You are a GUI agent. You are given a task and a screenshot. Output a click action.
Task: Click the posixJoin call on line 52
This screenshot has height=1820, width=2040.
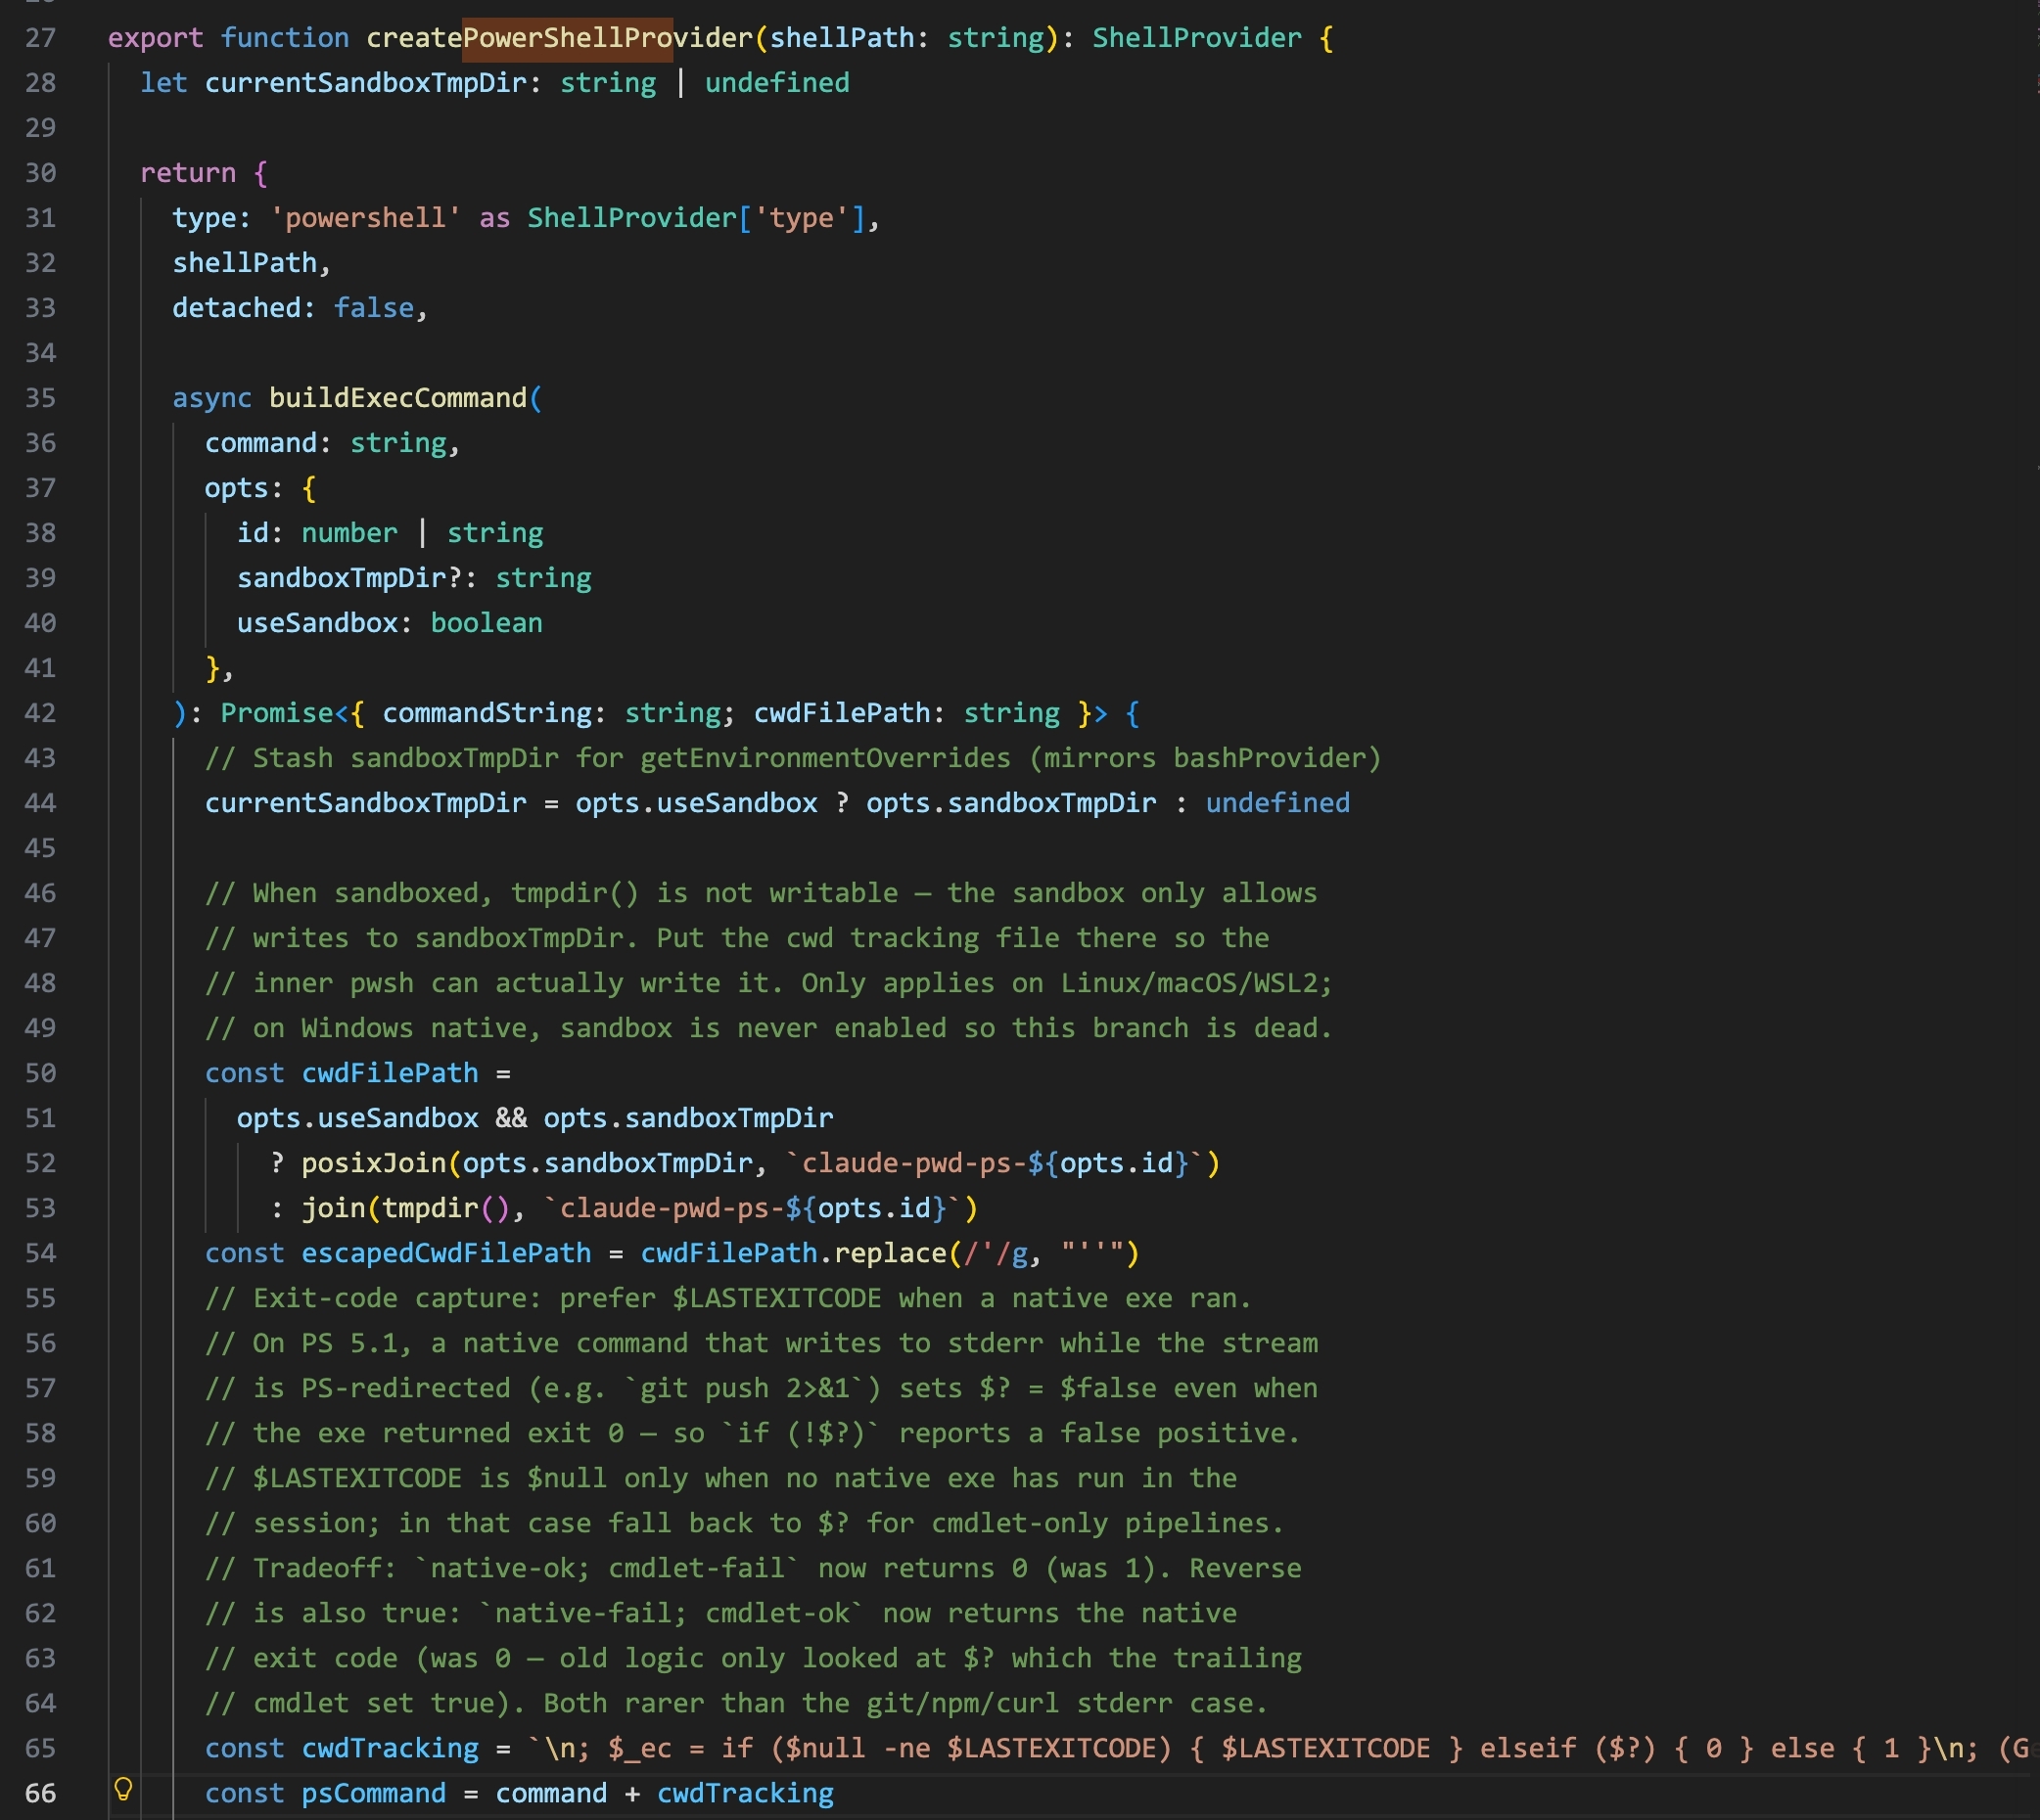373,1163
